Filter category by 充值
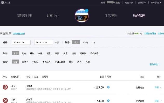Image resolution: width=164 pixels, height=103 pixels. coord(65,53)
